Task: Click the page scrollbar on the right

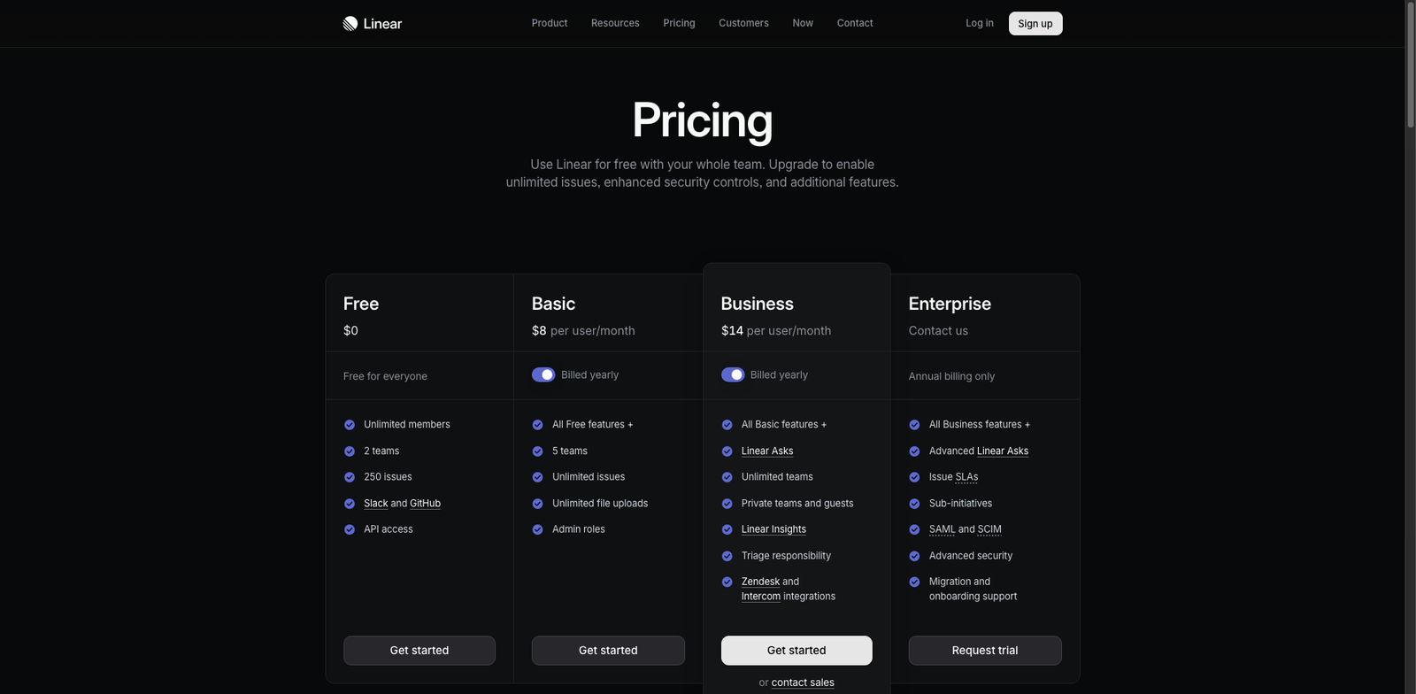Action: coord(1410,53)
